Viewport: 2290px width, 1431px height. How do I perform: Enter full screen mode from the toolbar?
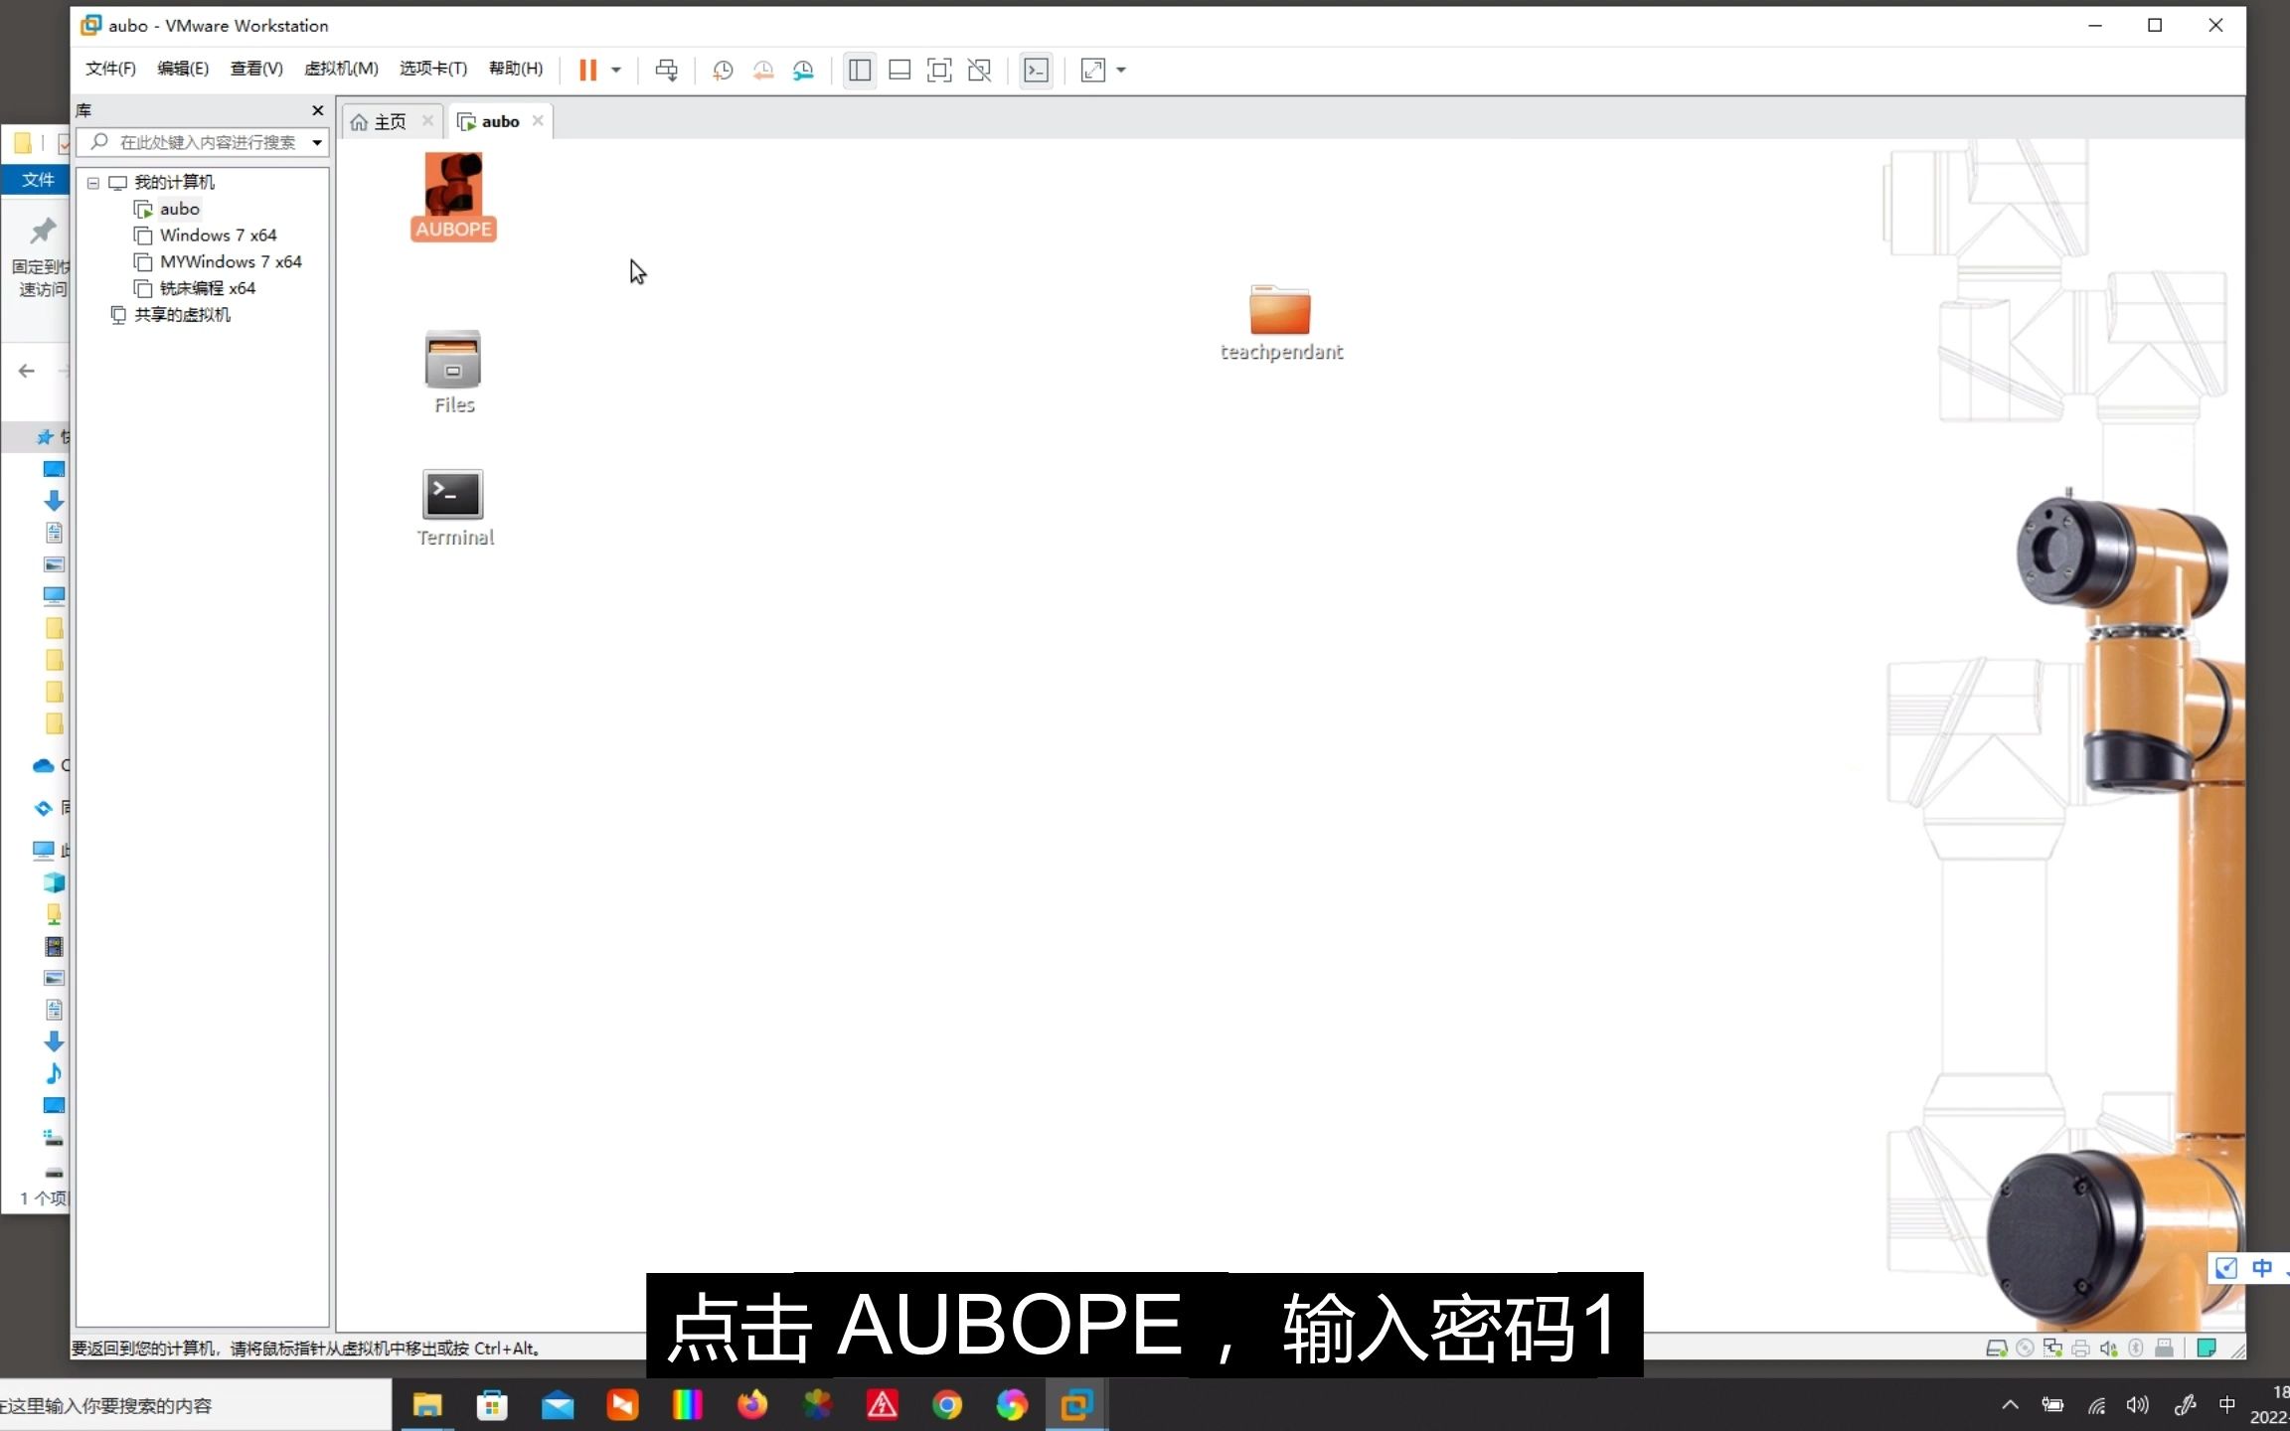939,70
